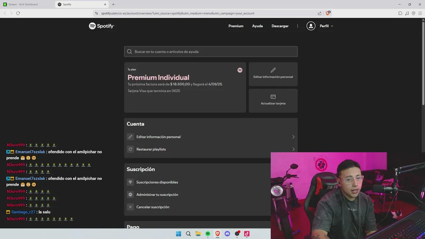Open Discord from the taskbar

point(227,234)
